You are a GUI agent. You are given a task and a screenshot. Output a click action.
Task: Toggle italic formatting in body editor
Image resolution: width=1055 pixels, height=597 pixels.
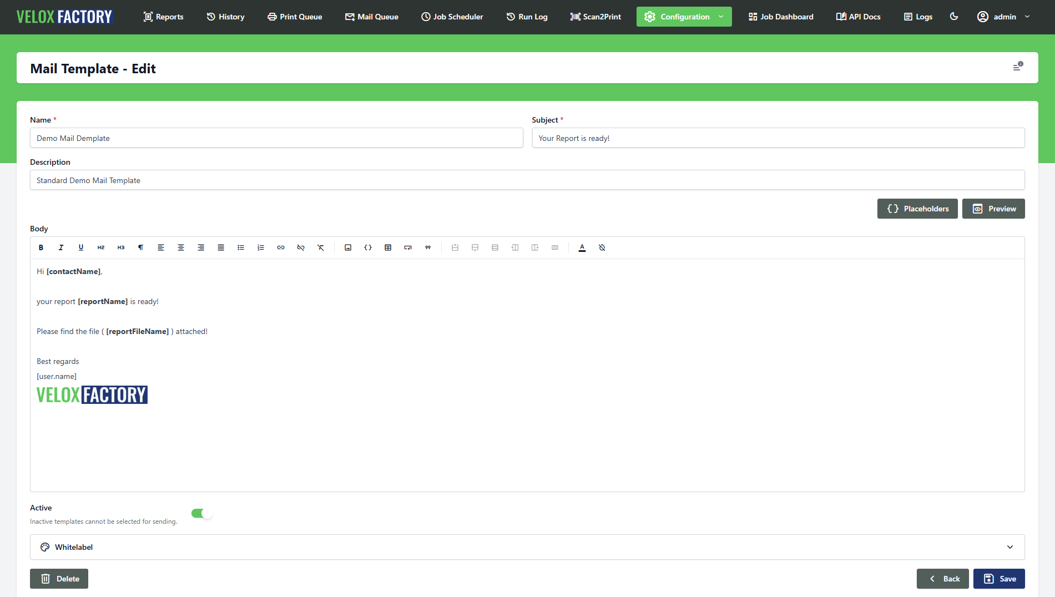click(61, 247)
